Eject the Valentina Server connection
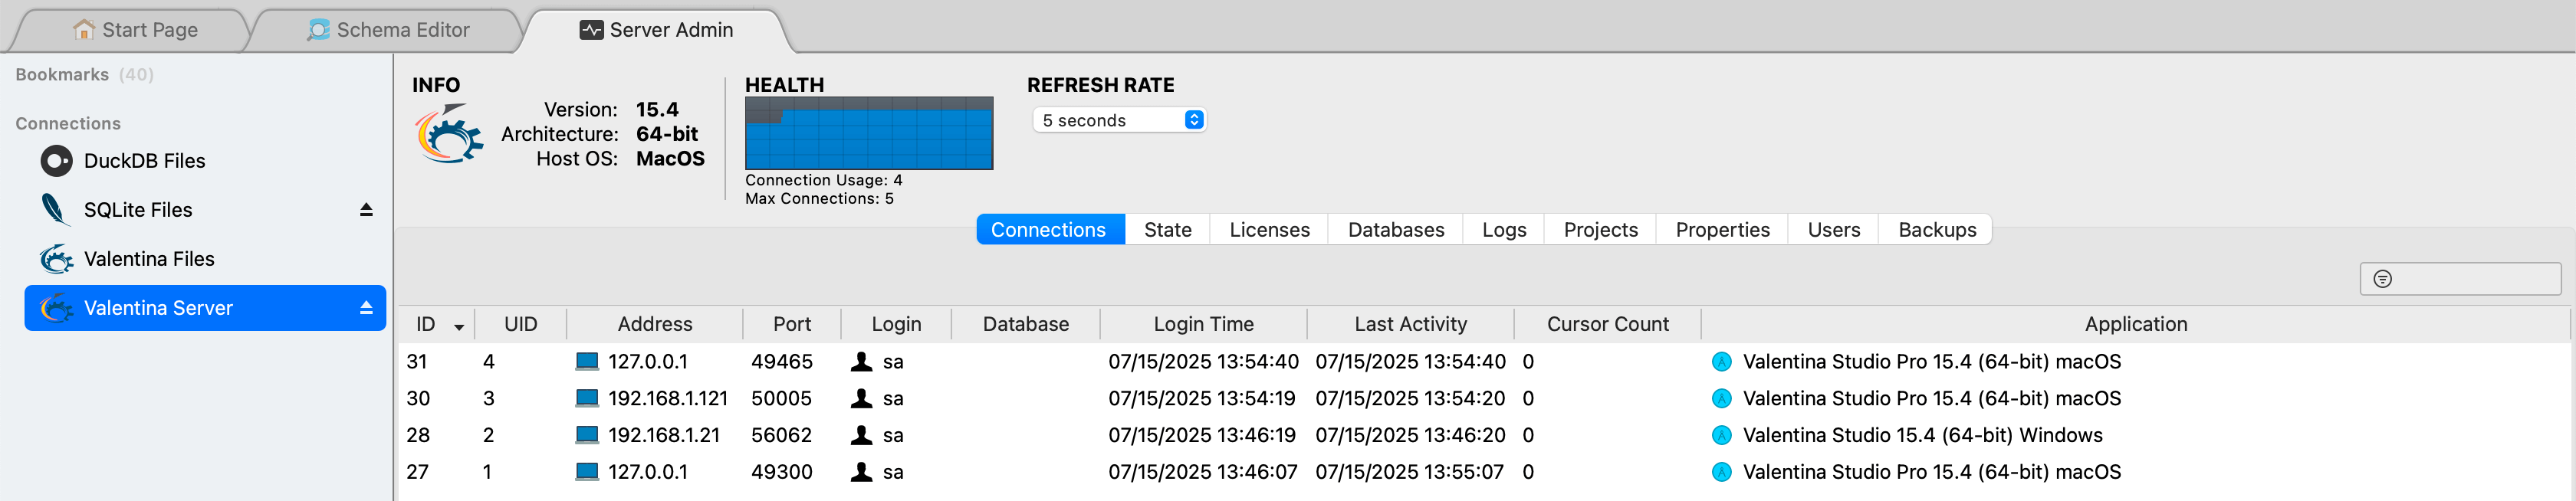 coord(366,308)
